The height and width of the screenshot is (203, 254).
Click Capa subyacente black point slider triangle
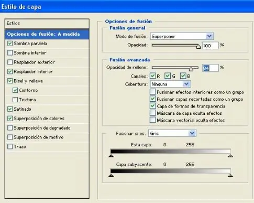[111, 175]
